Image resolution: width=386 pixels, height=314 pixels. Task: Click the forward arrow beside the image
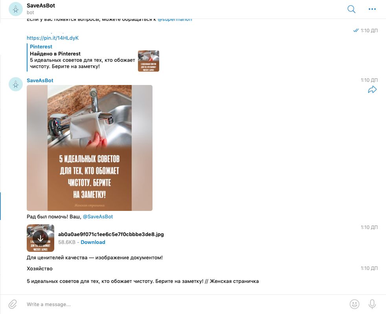[x=372, y=89]
